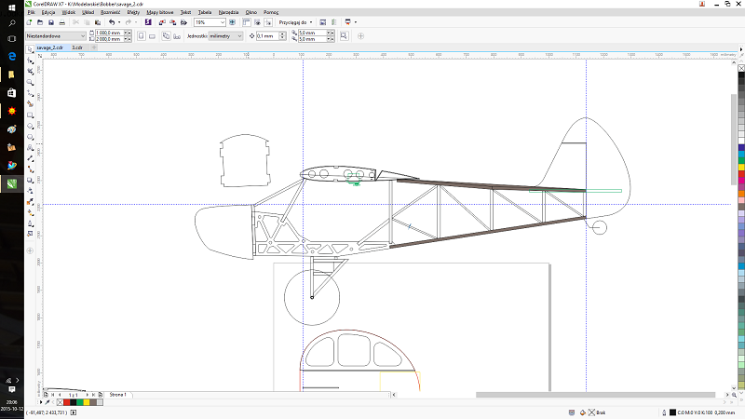
Task: Toggle Show Guidelines button
Action: [x=268, y=22]
